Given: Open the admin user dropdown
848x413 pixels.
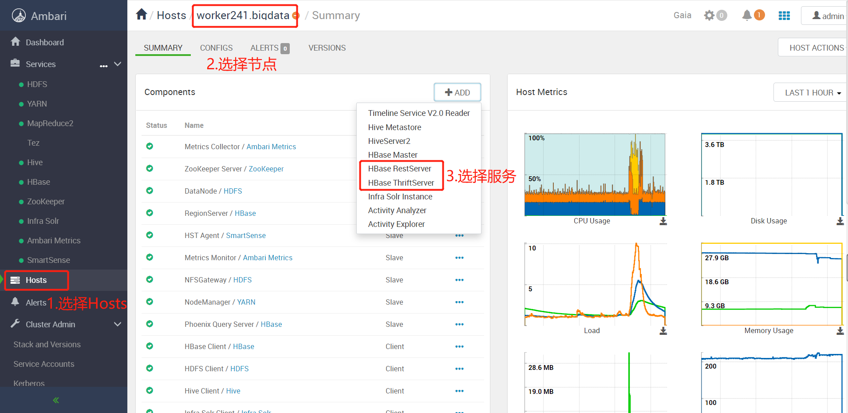Looking at the screenshot, I should (x=825, y=16).
